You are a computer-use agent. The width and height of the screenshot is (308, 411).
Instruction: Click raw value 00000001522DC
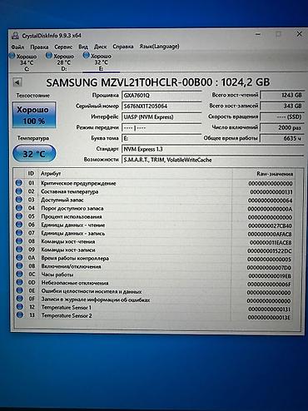[270, 251]
